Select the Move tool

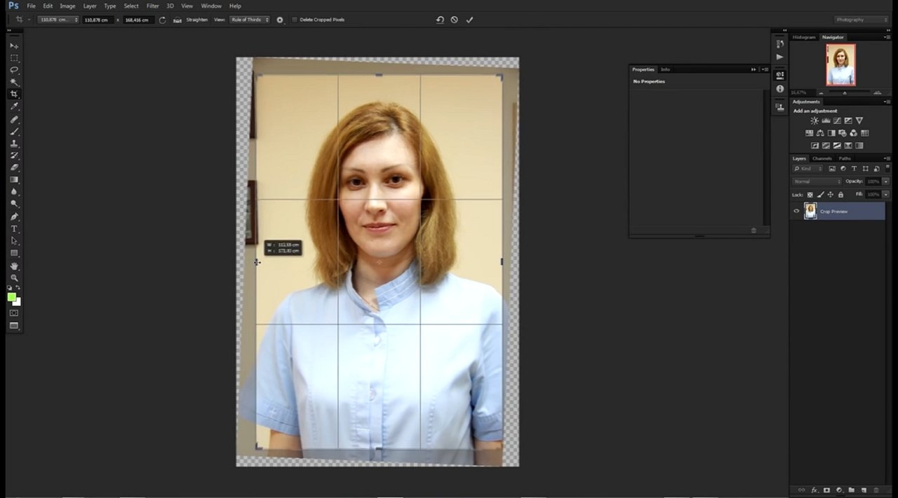point(14,46)
